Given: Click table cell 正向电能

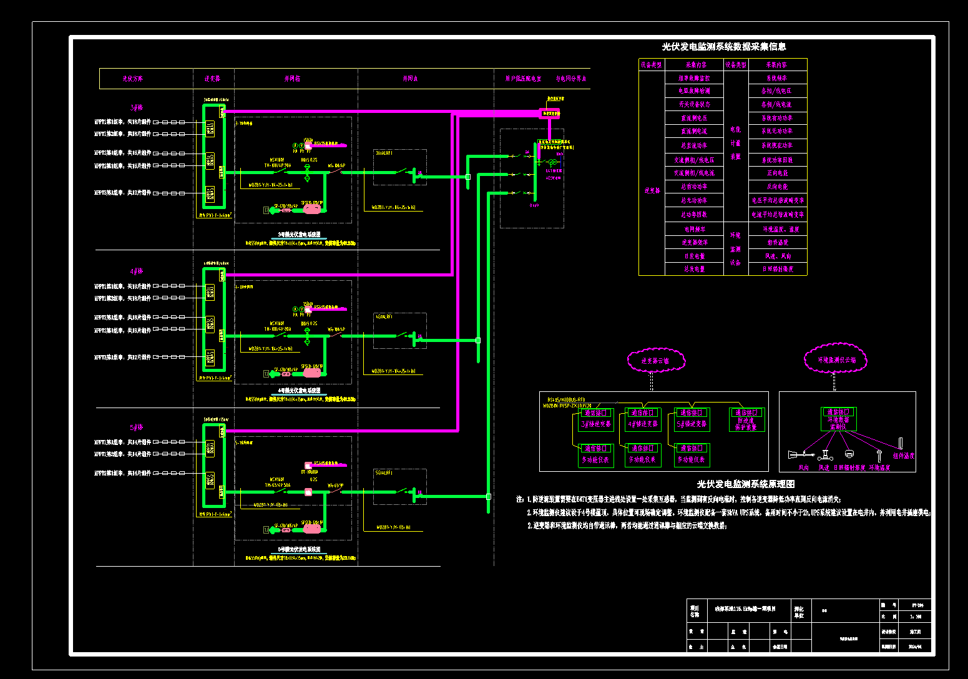Looking at the screenshot, I should tap(777, 173).
